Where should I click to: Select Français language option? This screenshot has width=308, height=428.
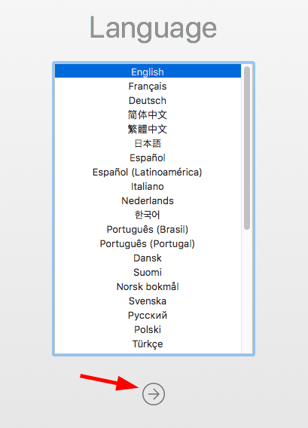coord(148,86)
